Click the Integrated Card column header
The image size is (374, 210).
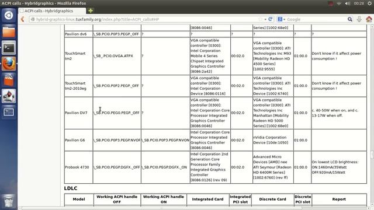click(208, 199)
